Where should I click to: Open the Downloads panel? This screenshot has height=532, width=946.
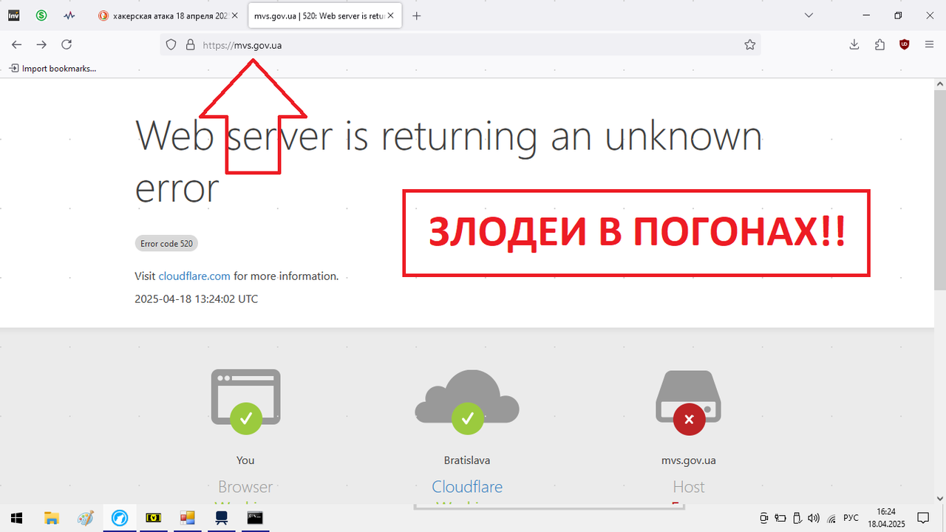(854, 44)
